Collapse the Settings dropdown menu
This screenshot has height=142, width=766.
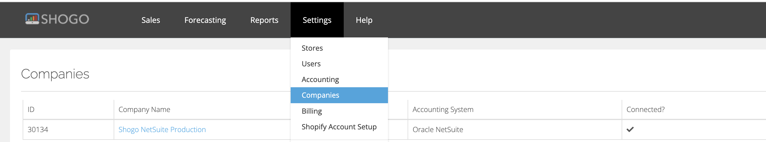[x=317, y=20]
